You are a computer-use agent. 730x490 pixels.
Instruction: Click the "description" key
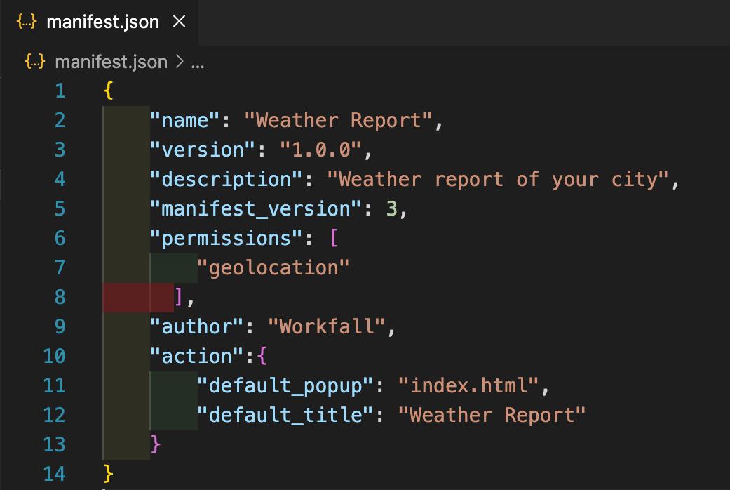tap(227, 179)
